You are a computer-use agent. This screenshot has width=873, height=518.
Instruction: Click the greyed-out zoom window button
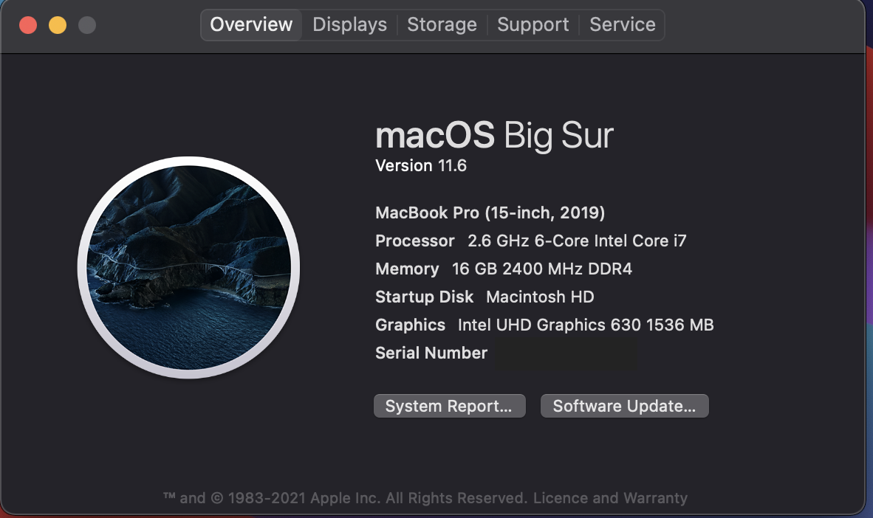(87, 25)
